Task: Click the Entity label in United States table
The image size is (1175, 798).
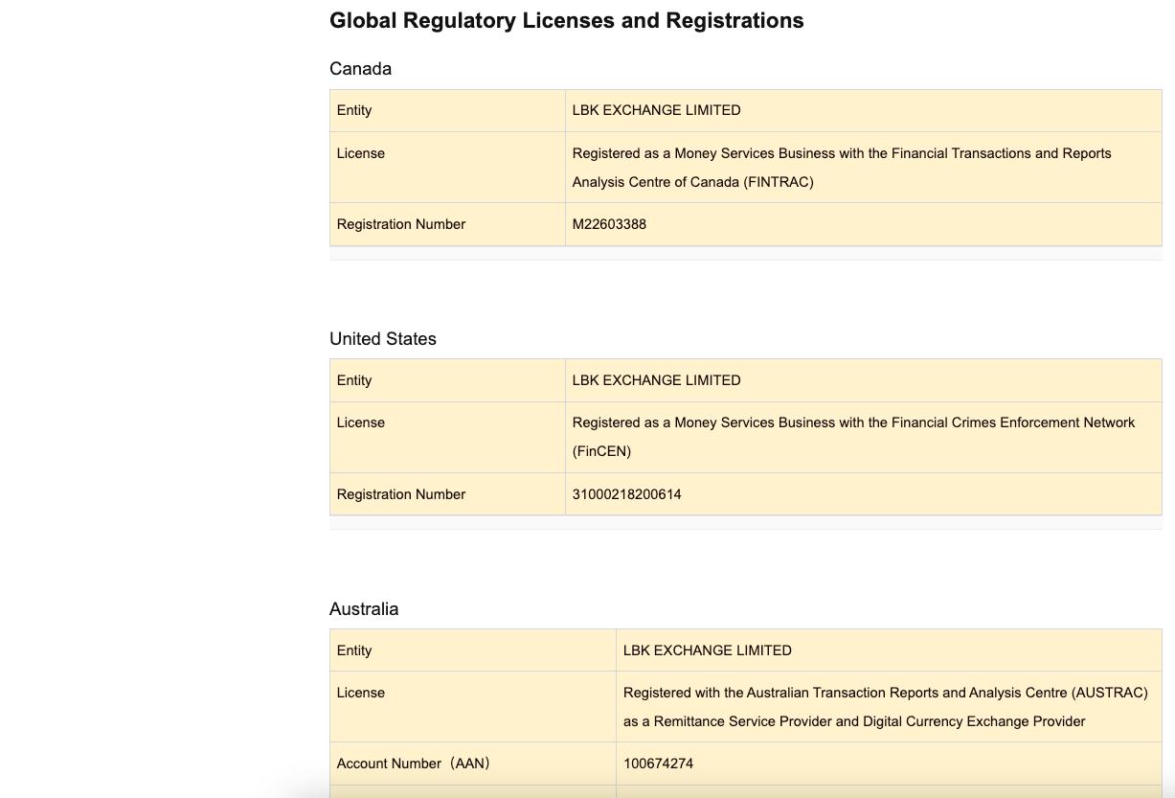Action: (353, 380)
